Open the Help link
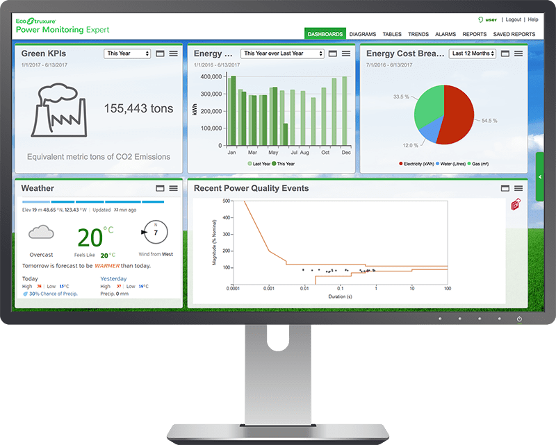The width and height of the screenshot is (556, 445). point(533,20)
